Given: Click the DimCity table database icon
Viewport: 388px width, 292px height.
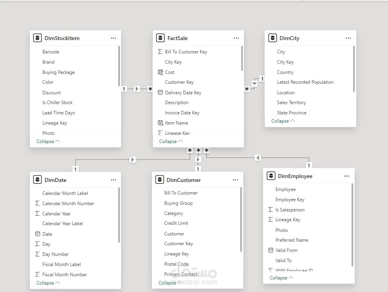Looking at the screenshot, I should click(272, 38).
